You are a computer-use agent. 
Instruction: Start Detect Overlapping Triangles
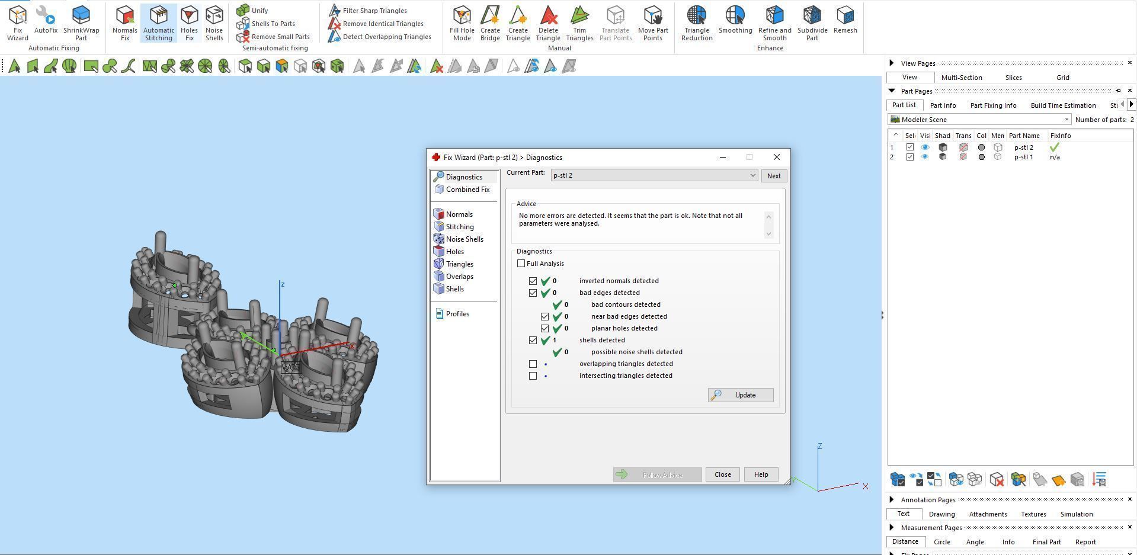(380, 37)
